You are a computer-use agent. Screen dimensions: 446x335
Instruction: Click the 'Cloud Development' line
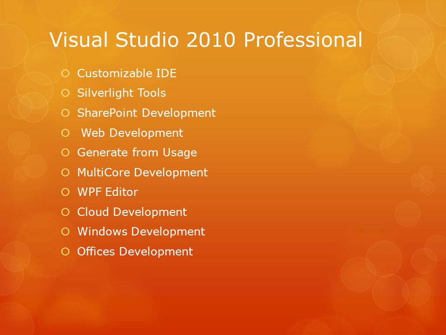[132, 212]
